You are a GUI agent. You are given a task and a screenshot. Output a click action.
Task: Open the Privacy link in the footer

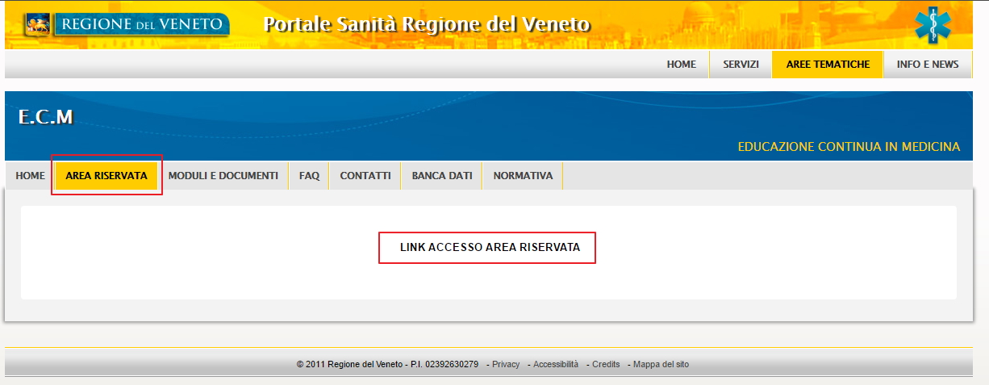tap(506, 365)
